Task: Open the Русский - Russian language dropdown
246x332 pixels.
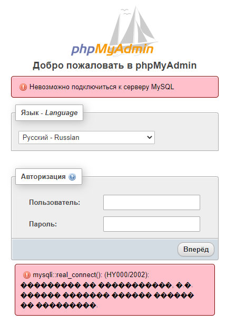Action: tap(86, 138)
